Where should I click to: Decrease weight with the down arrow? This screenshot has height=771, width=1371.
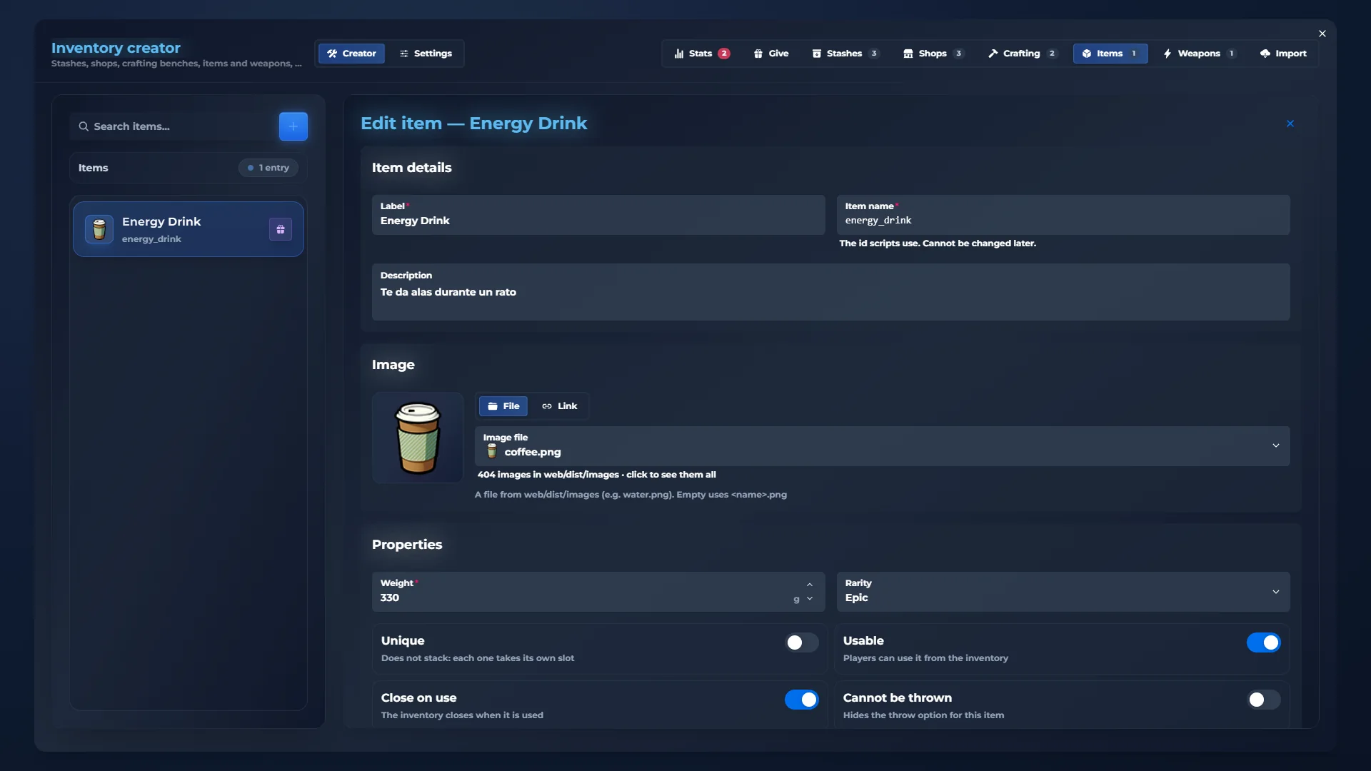point(810,599)
